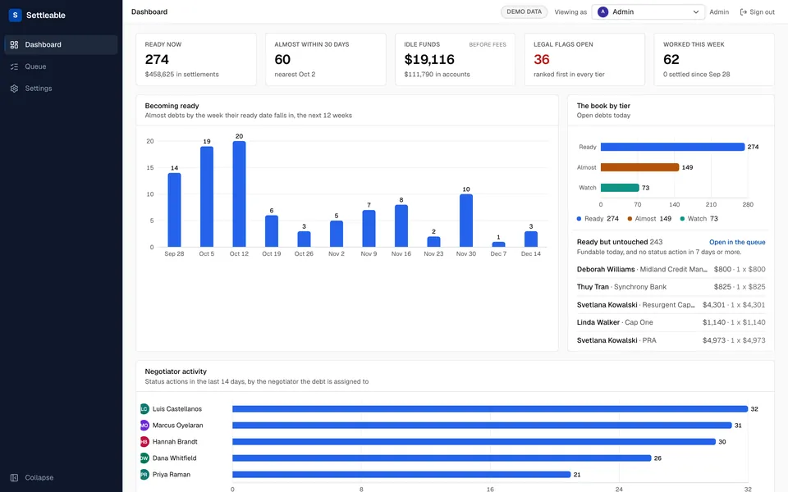Open the Dashboard menu item

(61, 44)
